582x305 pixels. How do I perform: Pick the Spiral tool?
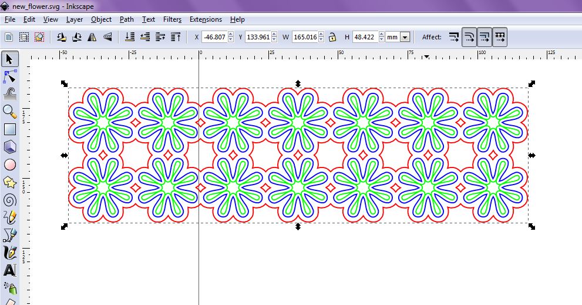[x=10, y=200]
